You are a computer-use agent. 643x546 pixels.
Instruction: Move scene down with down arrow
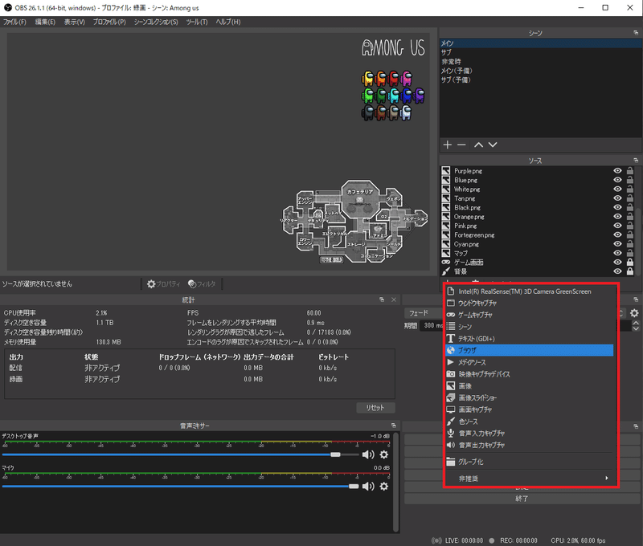[x=493, y=145]
